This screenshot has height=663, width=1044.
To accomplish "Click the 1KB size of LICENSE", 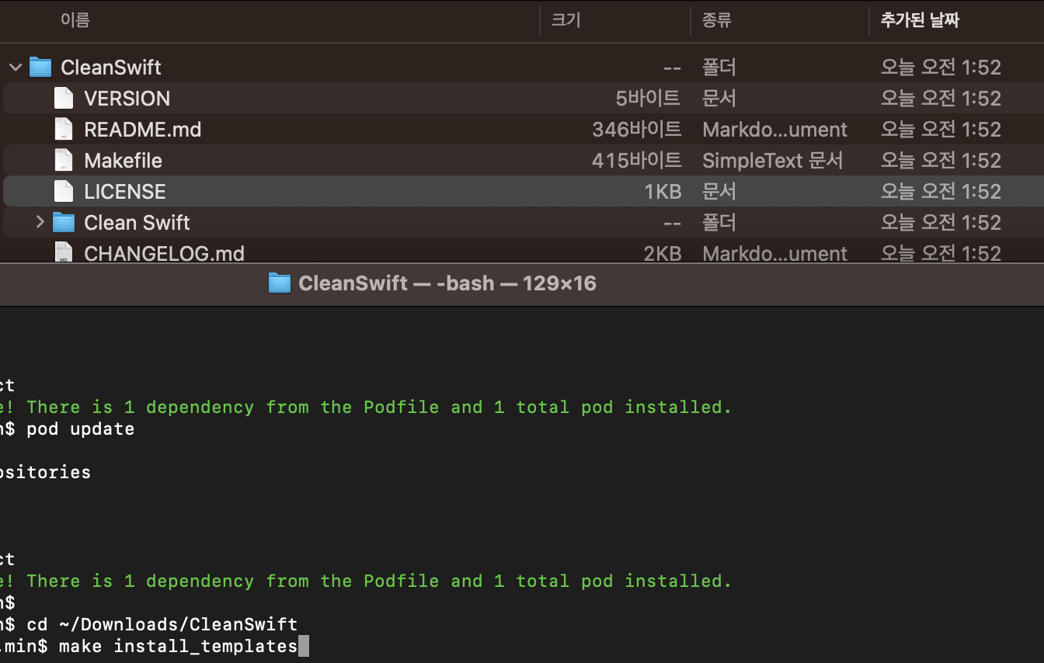I will 663,192.
